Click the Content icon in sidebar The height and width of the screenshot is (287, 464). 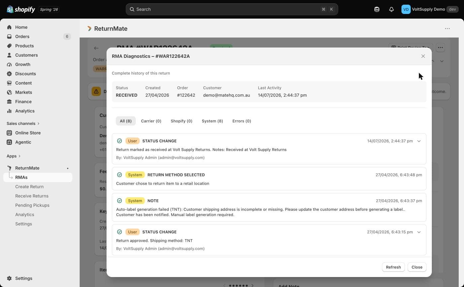tap(9, 83)
